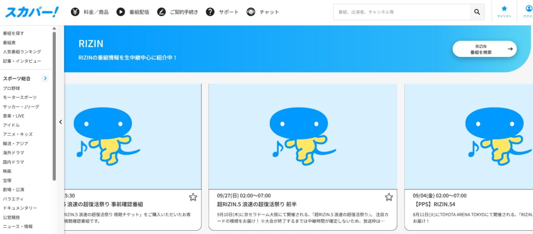Viewport: 533px width, 234px height.
Task: Click the ログイン user icon
Action: coord(529,9)
